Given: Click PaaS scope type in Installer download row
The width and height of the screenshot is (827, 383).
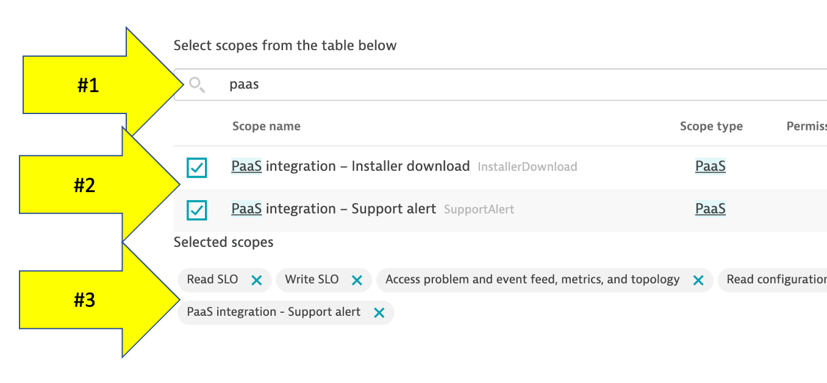Looking at the screenshot, I should tap(711, 166).
